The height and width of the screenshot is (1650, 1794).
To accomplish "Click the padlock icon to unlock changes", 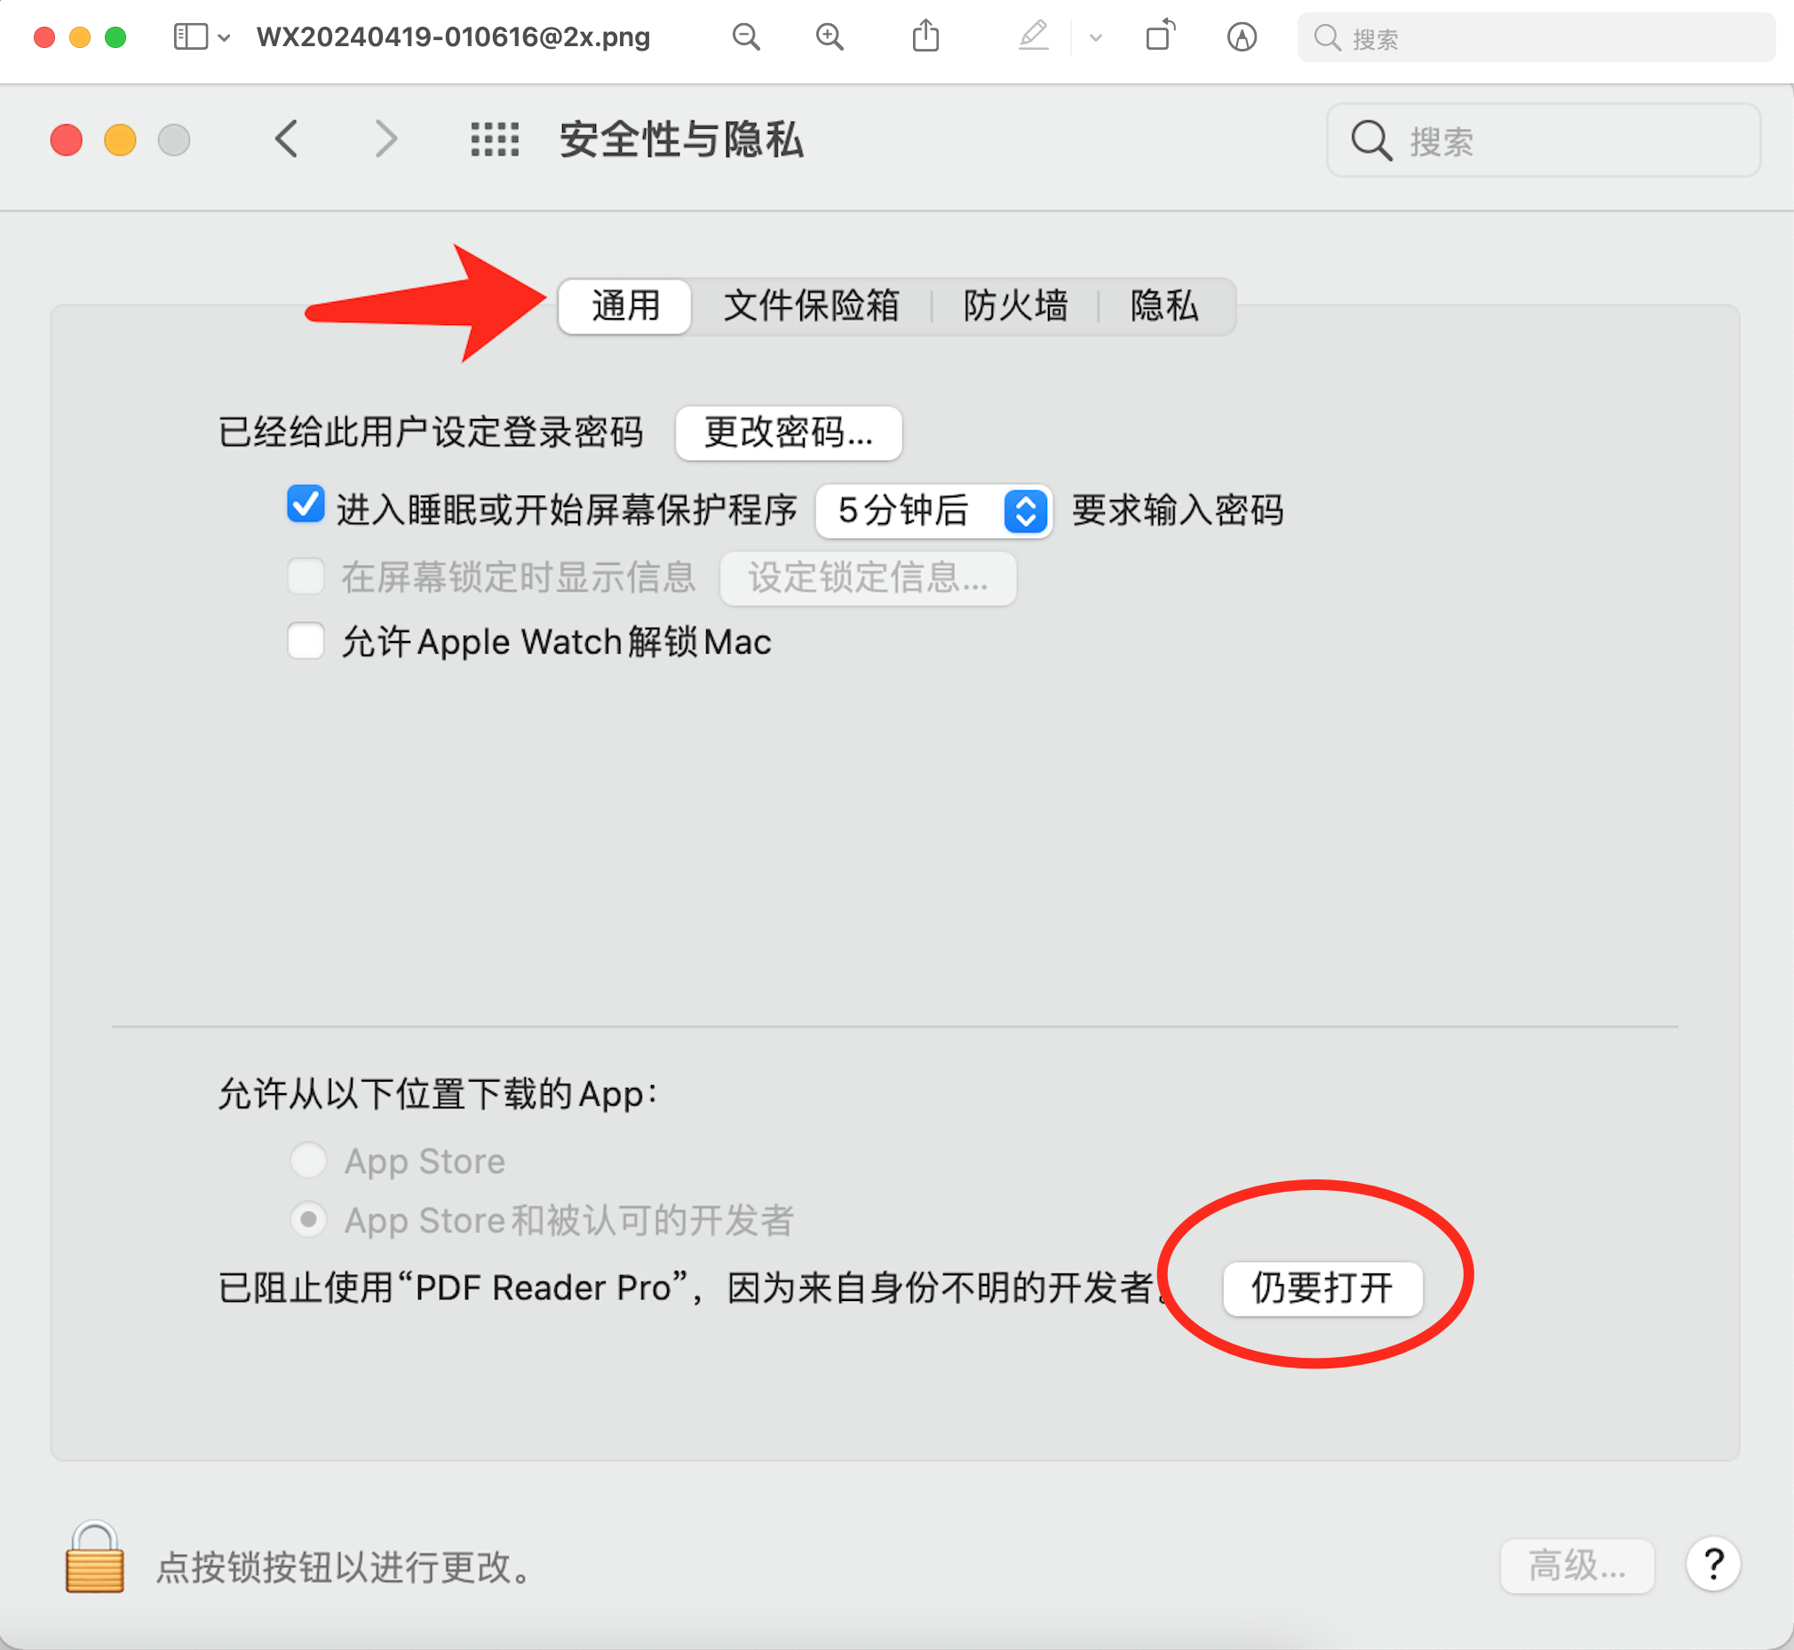I will pos(94,1558).
